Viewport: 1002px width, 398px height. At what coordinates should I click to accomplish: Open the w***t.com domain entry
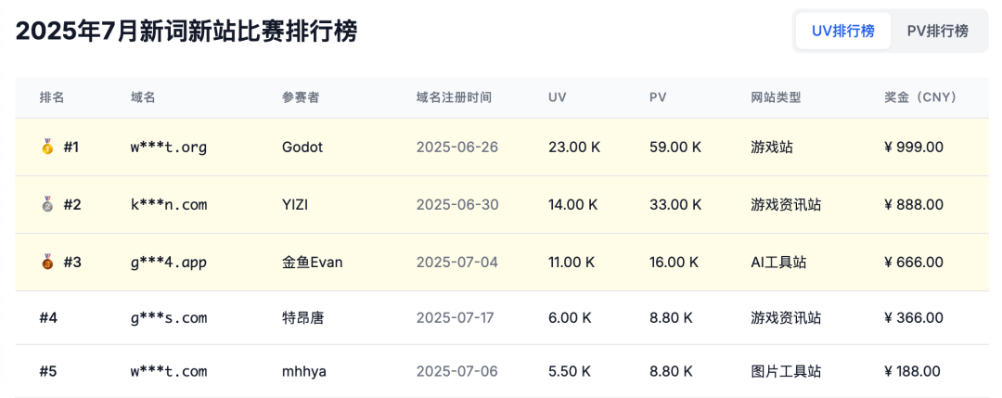(169, 371)
